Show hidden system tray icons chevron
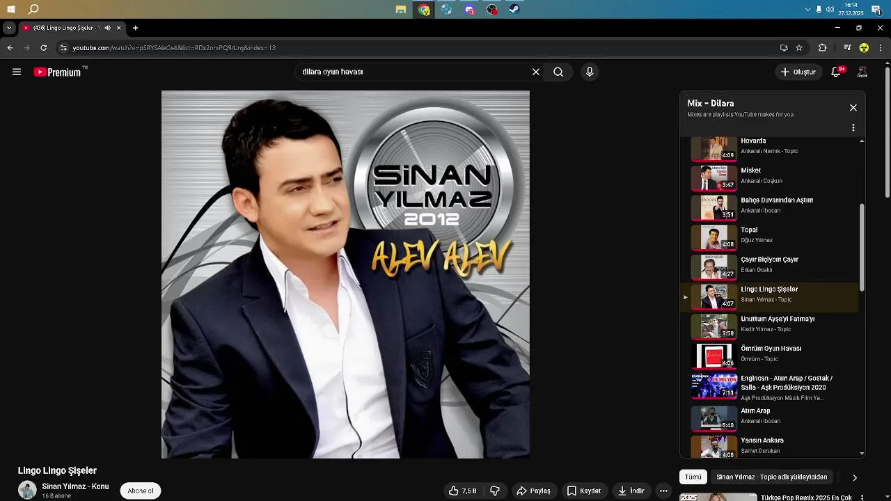 (x=807, y=10)
